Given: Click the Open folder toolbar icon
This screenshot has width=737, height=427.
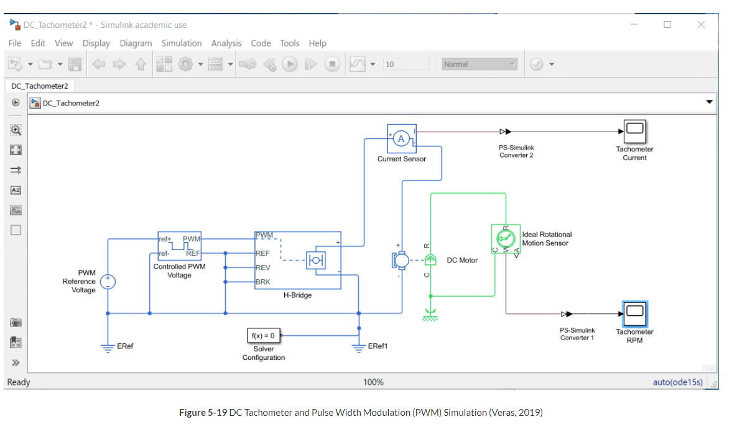Looking at the screenshot, I should [45, 65].
